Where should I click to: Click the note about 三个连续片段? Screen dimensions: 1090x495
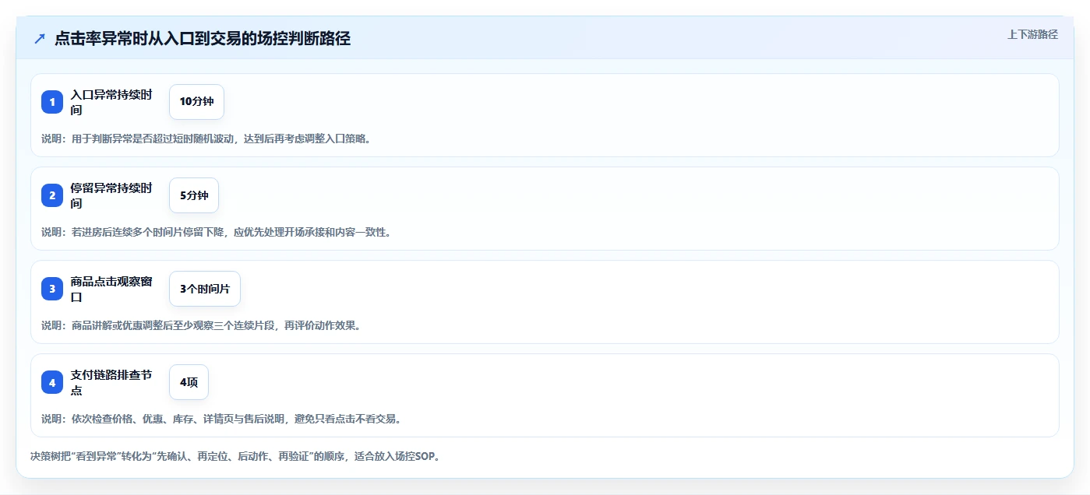tap(201, 325)
